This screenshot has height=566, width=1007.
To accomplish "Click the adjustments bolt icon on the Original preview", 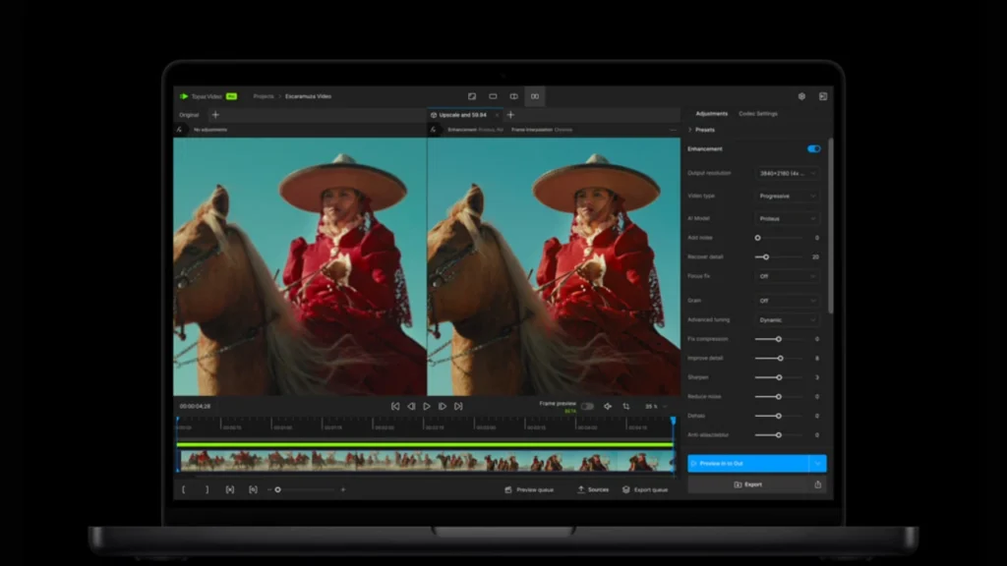I will tap(177, 129).
